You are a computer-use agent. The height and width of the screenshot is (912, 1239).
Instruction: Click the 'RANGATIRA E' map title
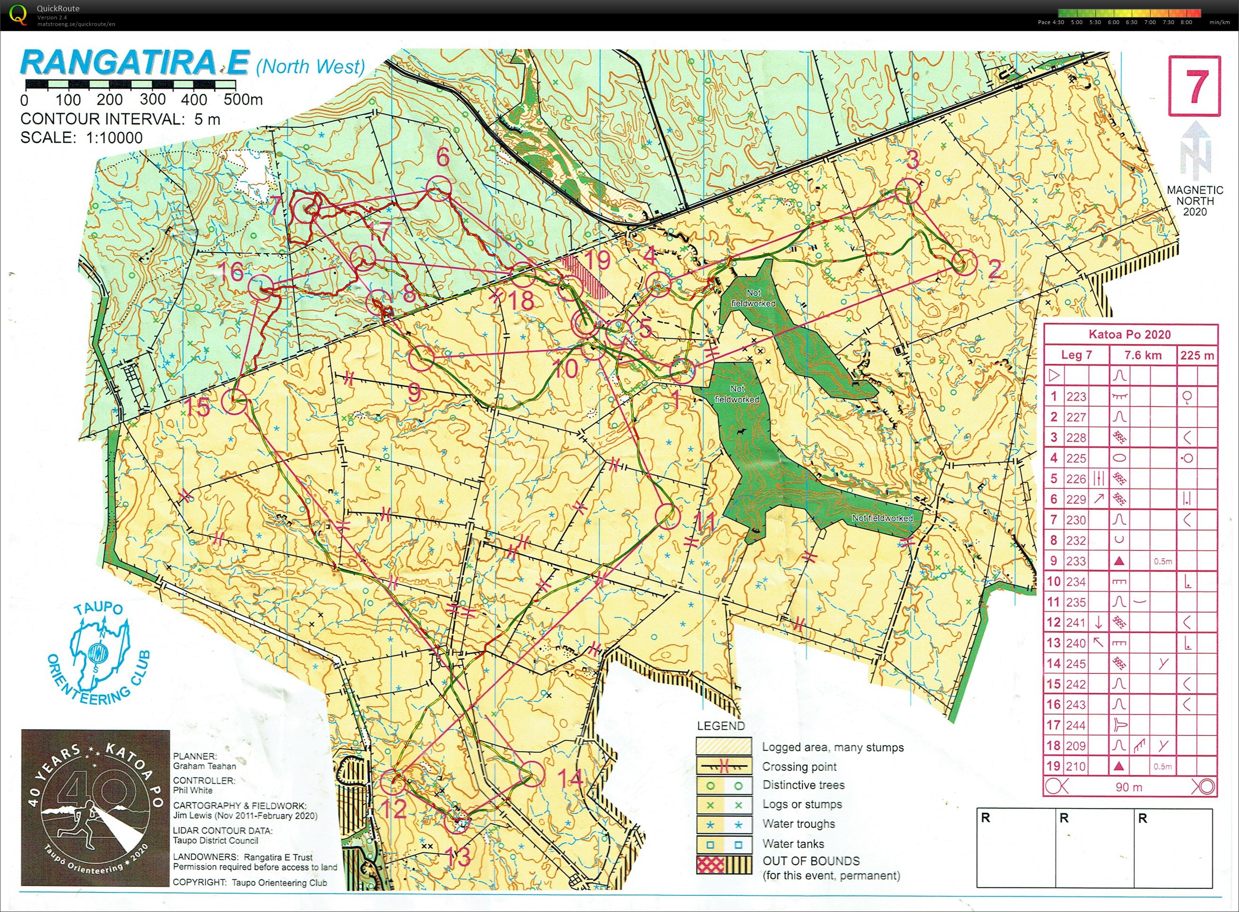pos(135,62)
